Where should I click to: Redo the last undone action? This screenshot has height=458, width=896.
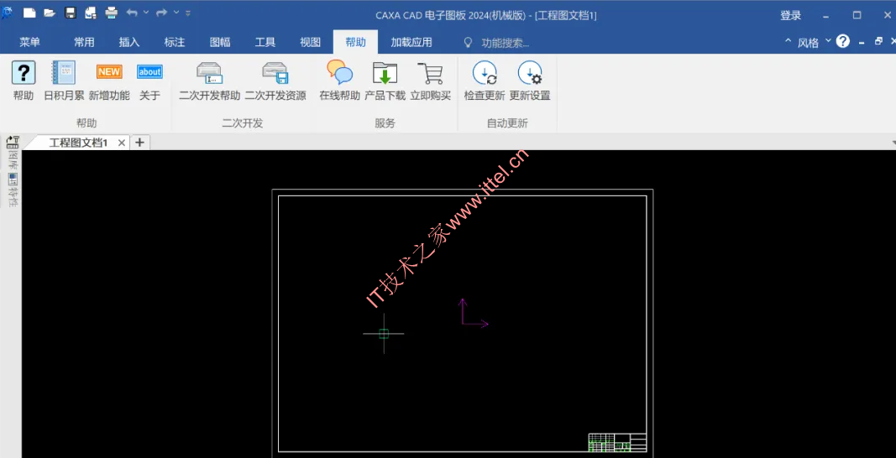point(162,12)
